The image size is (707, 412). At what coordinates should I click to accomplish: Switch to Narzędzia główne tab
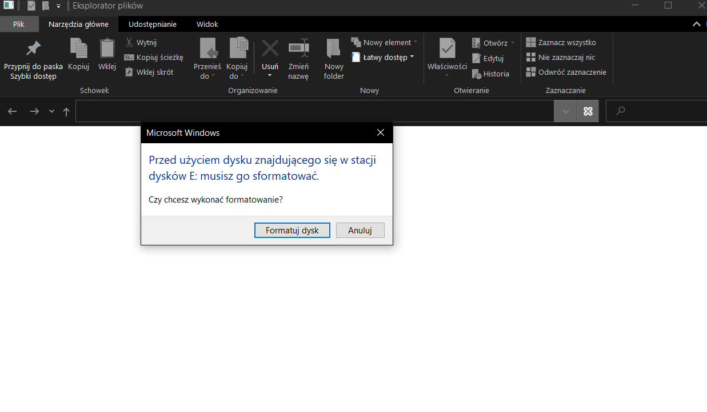coord(78,24)
